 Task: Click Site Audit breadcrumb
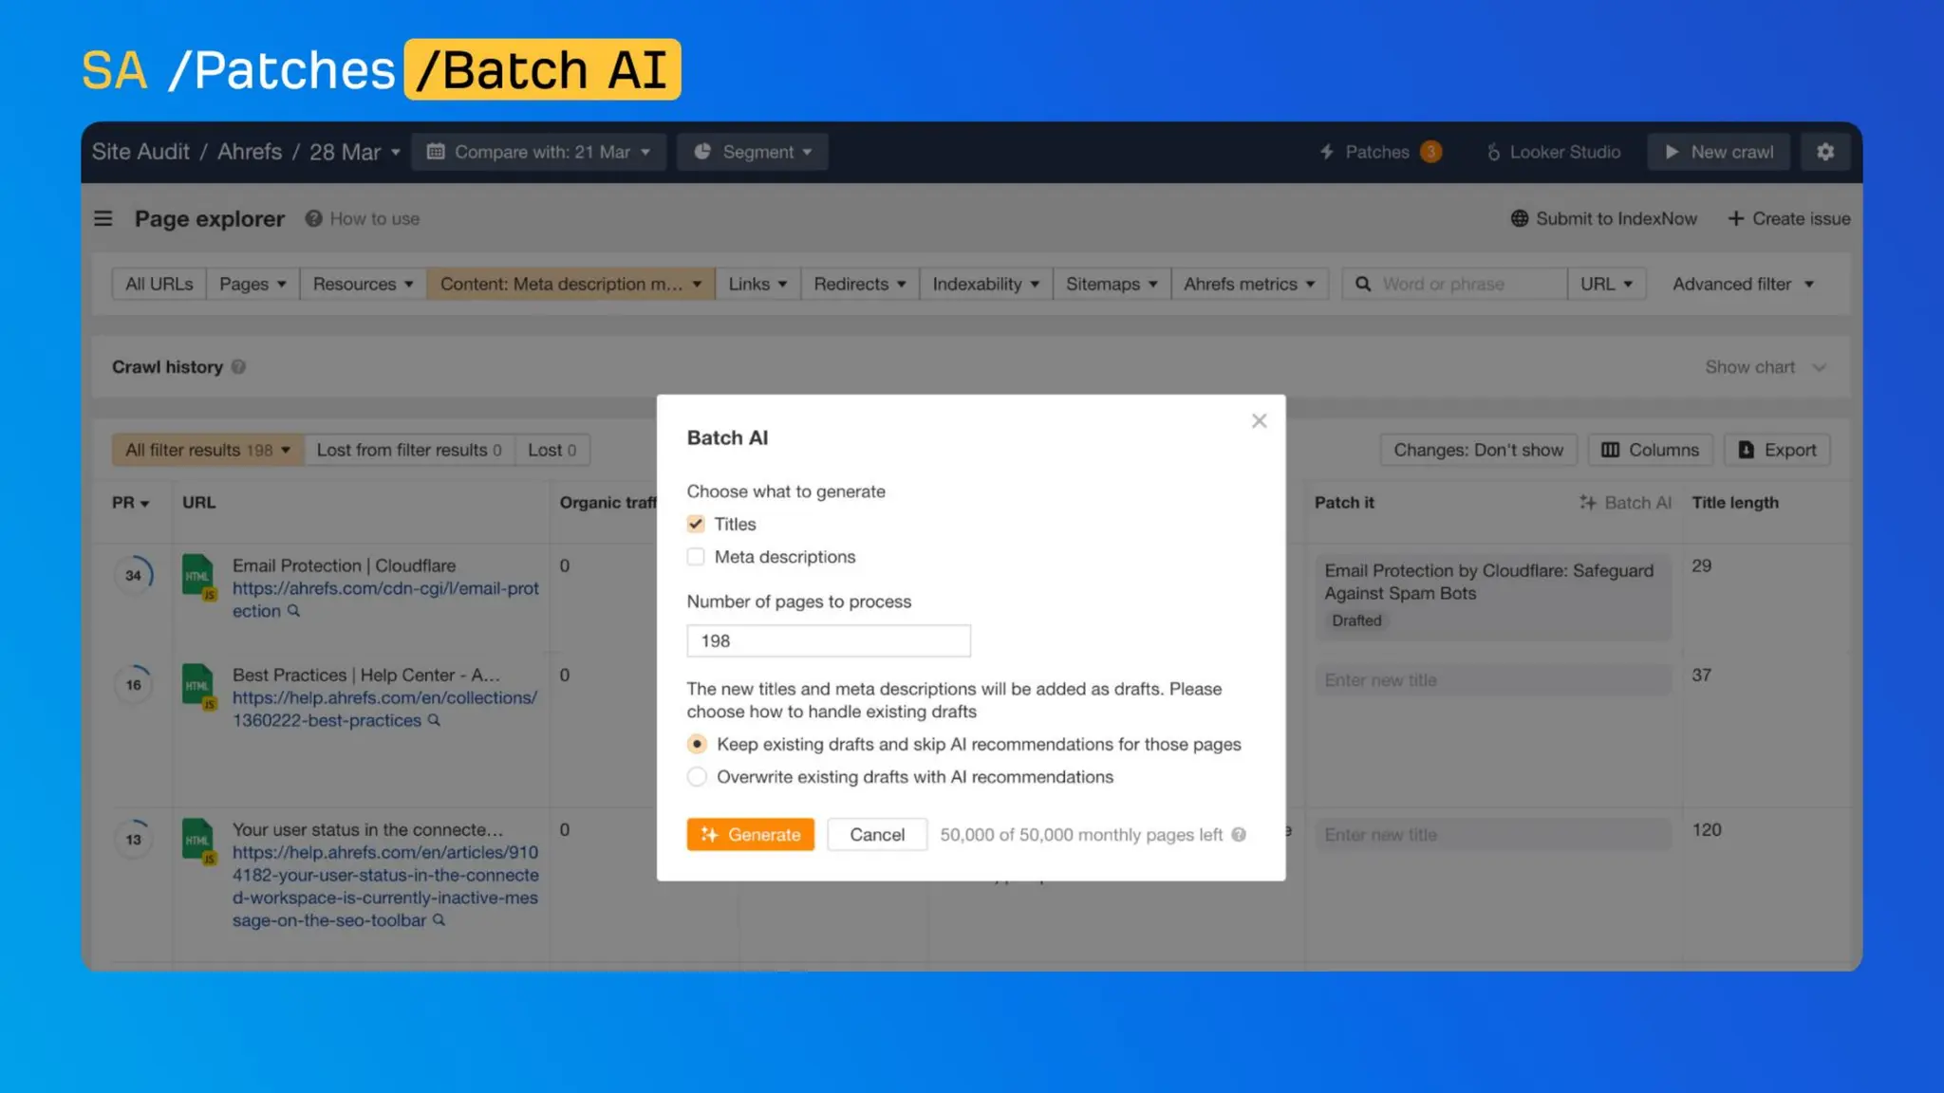point(140,152)
